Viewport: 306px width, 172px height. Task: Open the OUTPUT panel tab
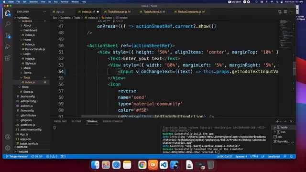pyautogui.click(x=76, y=121)
